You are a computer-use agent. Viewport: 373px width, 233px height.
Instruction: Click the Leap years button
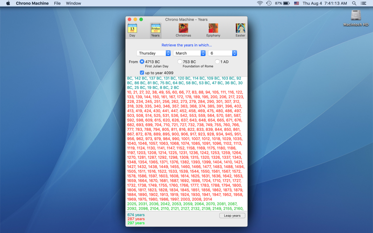232,216
